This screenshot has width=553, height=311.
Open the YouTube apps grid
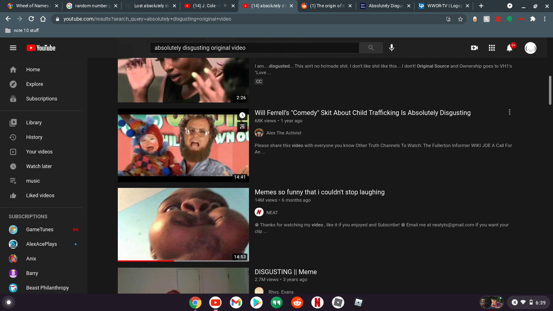point(492,48)
